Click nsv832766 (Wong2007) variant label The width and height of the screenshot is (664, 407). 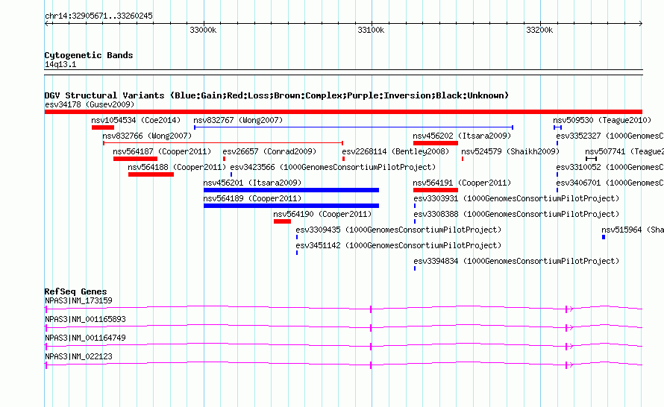(147, 136)
